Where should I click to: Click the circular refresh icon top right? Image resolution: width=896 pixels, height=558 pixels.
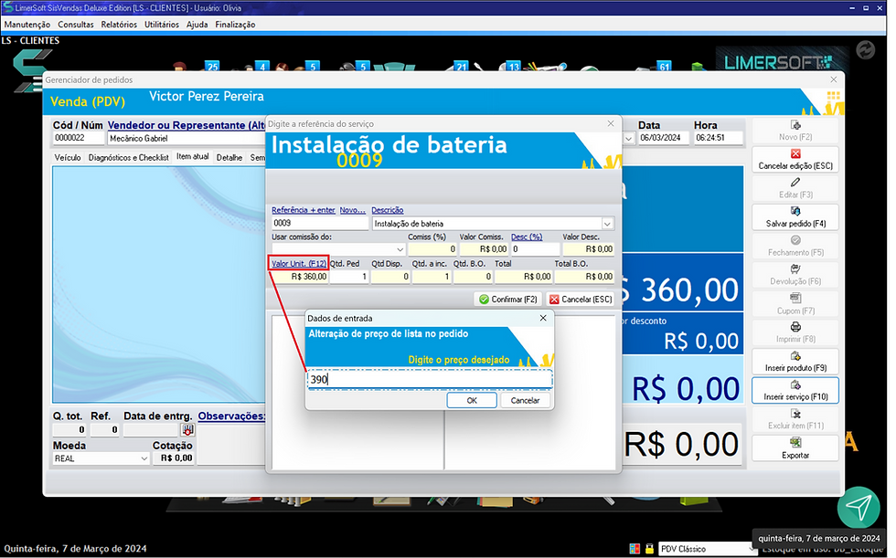pos(866,49)
